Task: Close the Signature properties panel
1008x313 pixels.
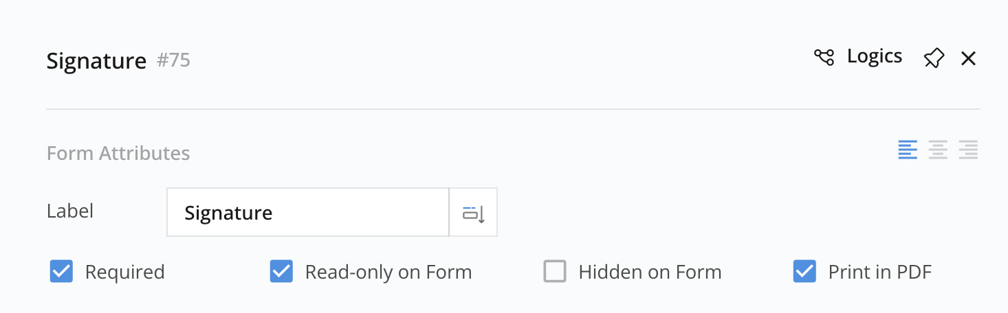Action: 968,58
